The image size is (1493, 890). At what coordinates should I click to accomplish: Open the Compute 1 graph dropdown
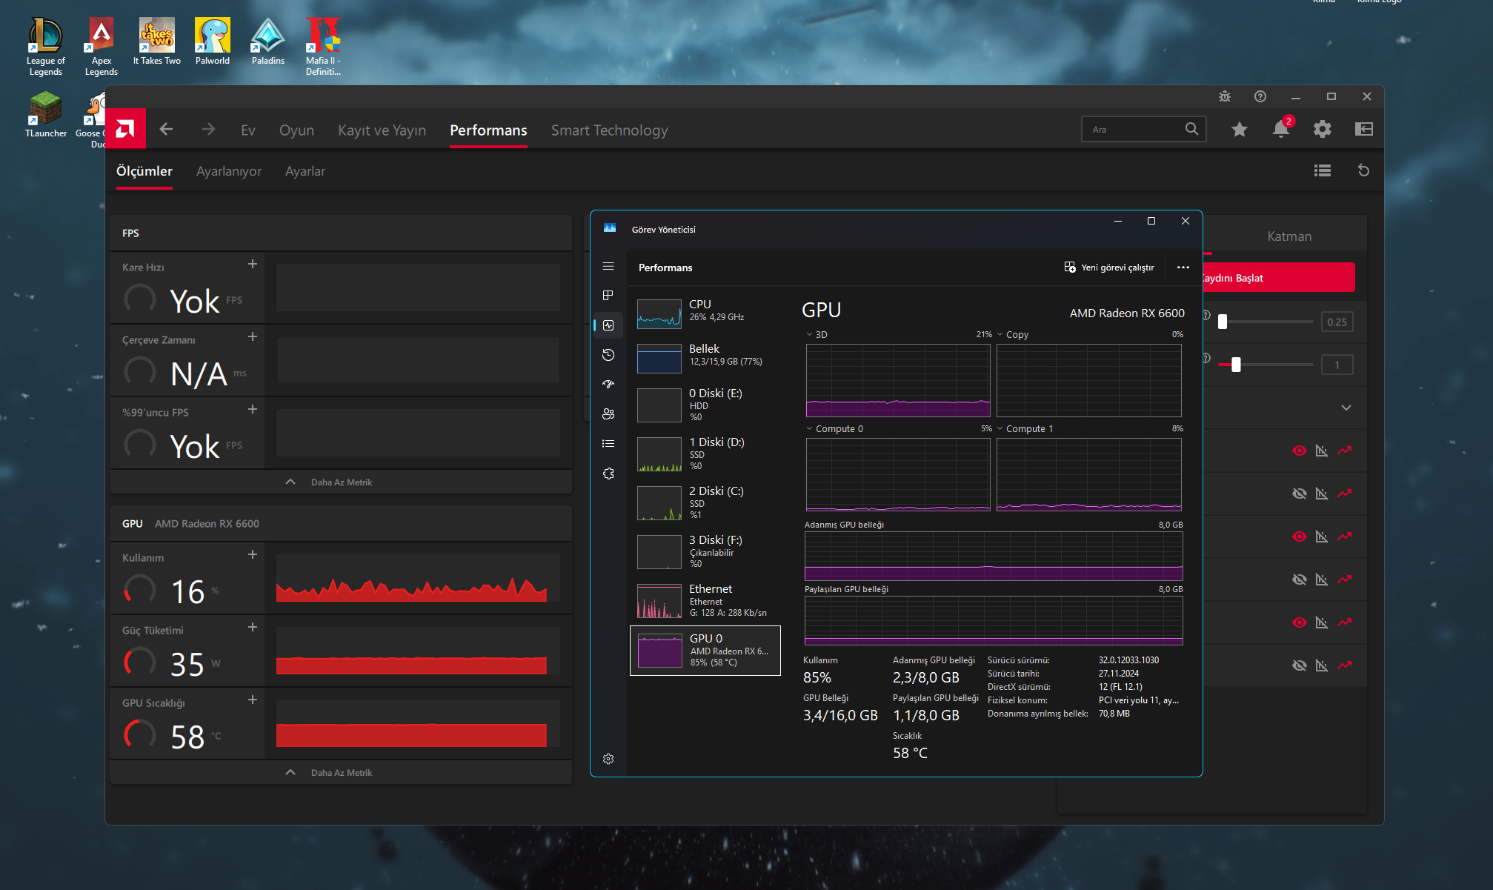coord(1000,428)
